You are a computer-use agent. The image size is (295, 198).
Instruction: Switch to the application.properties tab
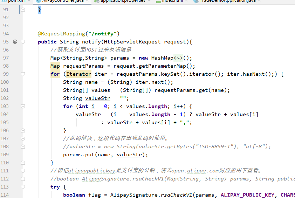click(123, 1)
